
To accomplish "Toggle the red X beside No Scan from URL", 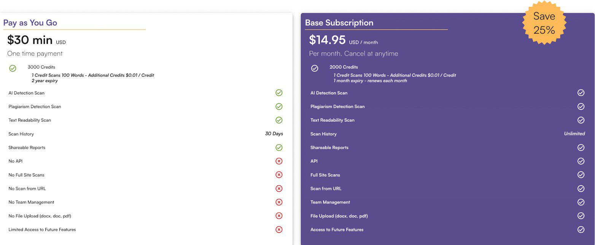I will (279, 188).
